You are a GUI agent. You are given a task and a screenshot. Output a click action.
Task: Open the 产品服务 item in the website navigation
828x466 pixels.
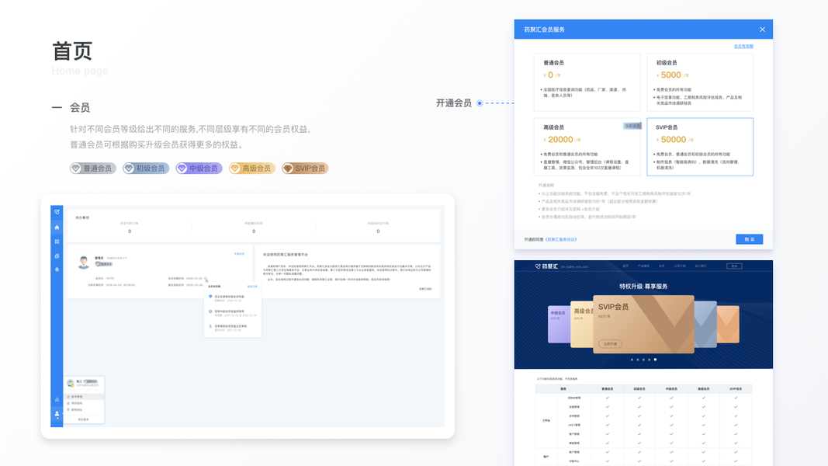click(x=643, y=266)
